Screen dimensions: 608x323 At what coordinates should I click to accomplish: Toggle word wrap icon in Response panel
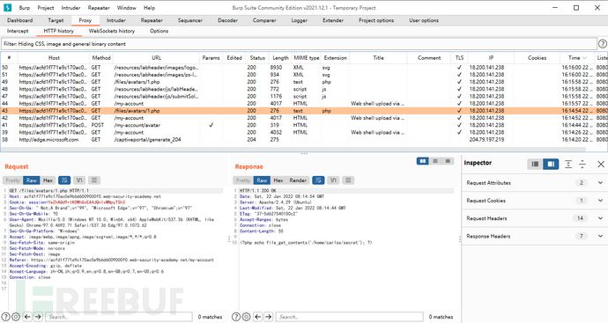coord(318,180)
